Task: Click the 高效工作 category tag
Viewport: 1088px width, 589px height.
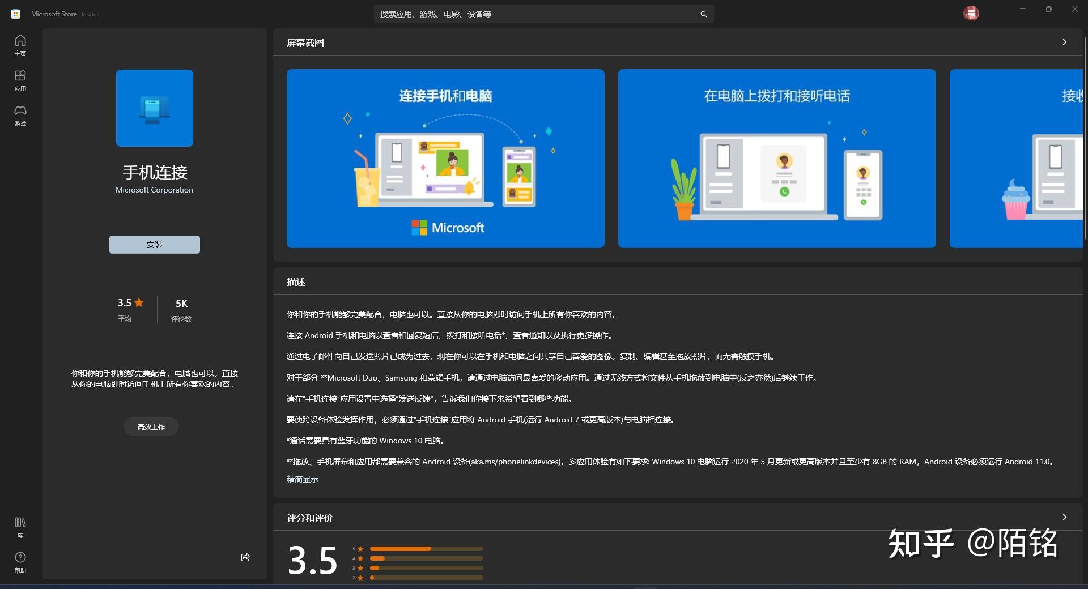Action: coord(151,426)
